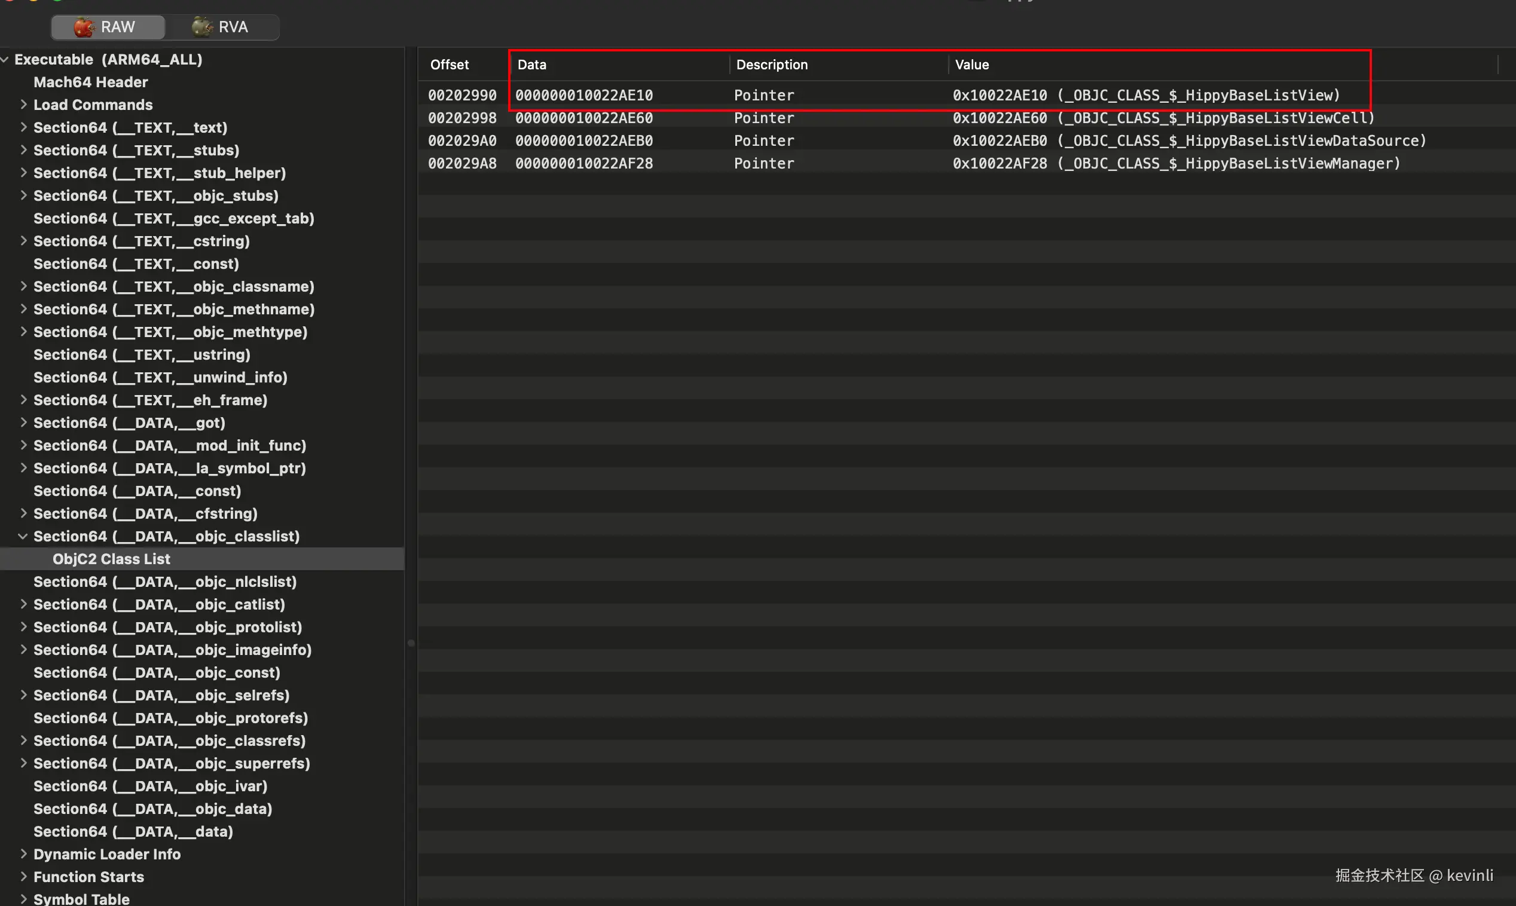Collapse the Executable (ARM64_ALL) root node

(x=5, y=59)
